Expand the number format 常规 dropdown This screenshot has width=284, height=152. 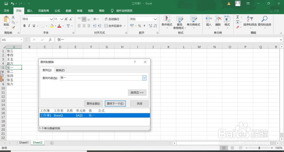155,19
